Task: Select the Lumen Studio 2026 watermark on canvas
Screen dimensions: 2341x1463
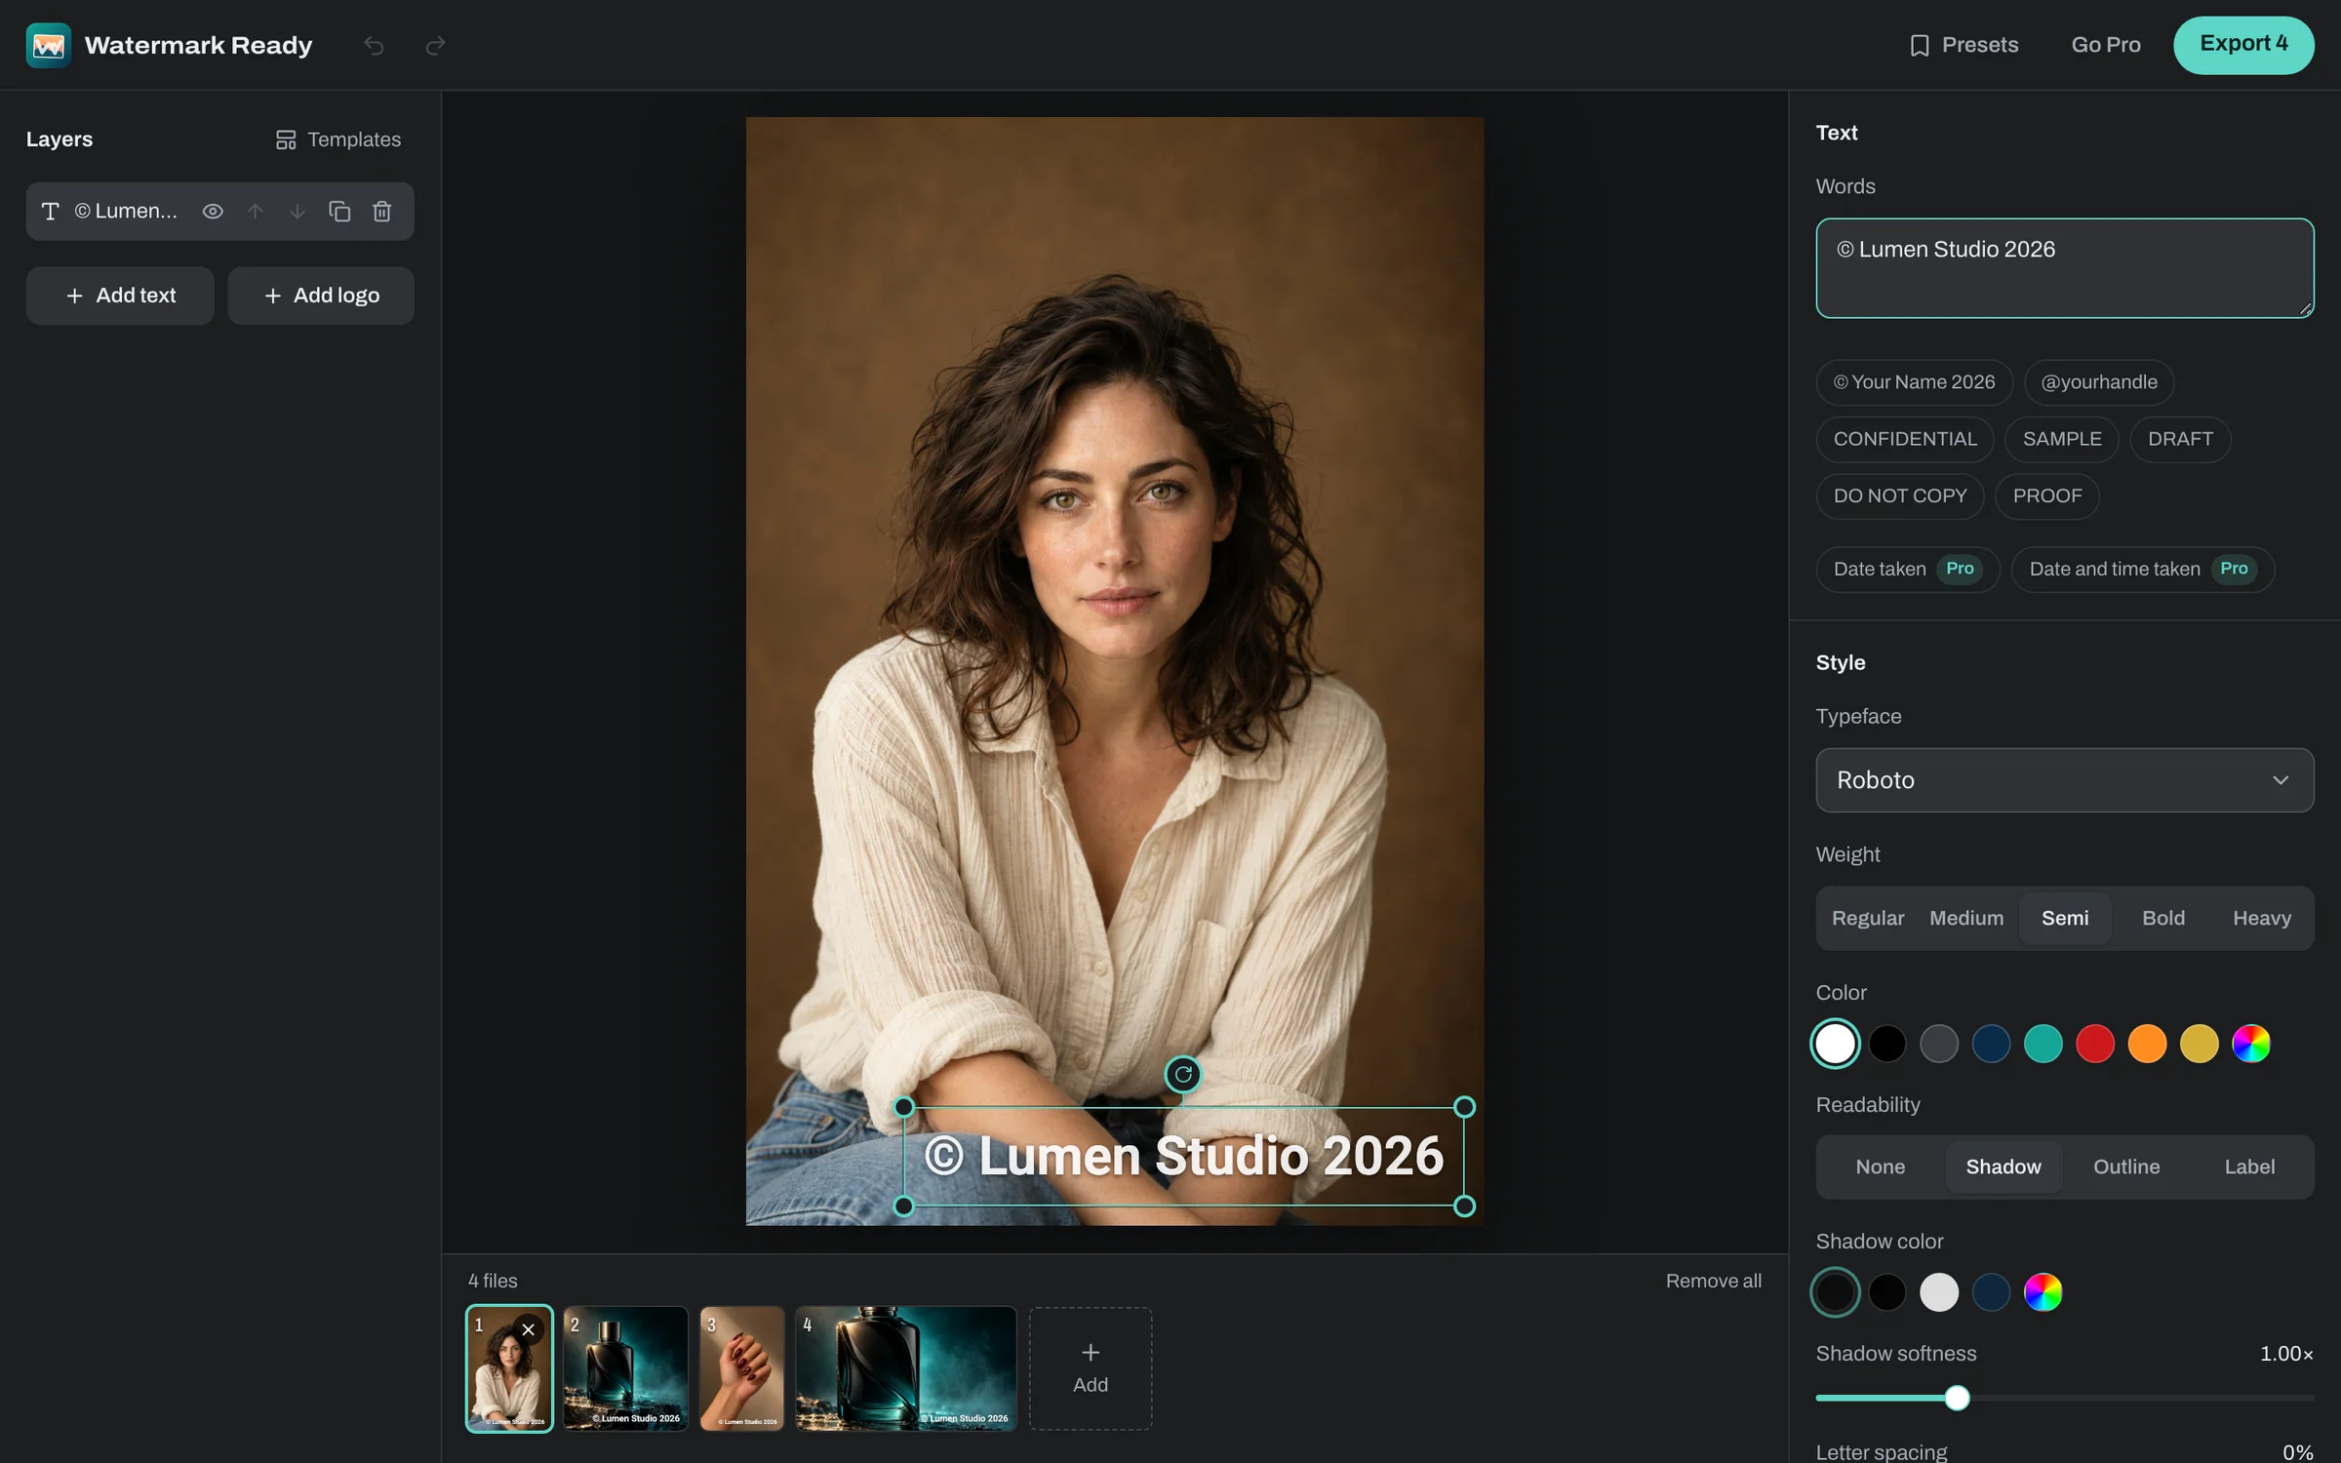Action: coord(1183,1157)
